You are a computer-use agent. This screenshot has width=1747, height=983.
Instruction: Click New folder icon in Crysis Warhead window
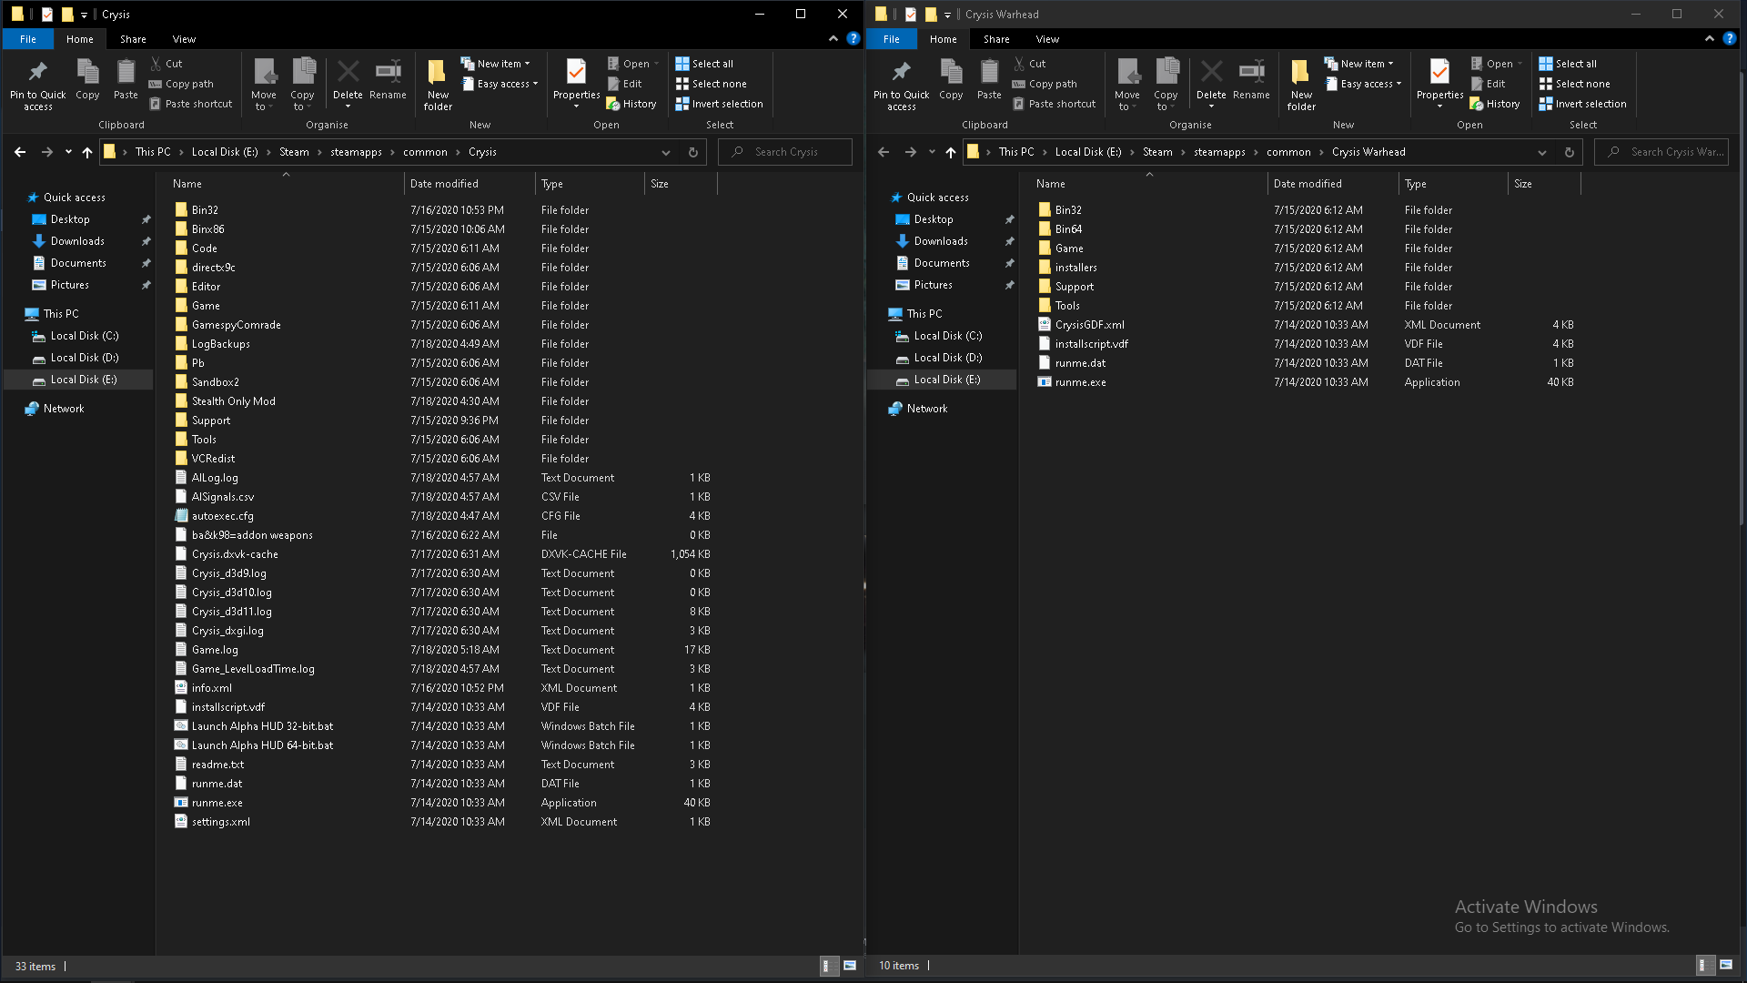1301,84
